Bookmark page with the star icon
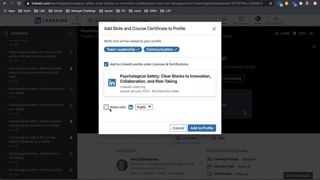This screenshot has height=180, width=320. click(270, 3)
